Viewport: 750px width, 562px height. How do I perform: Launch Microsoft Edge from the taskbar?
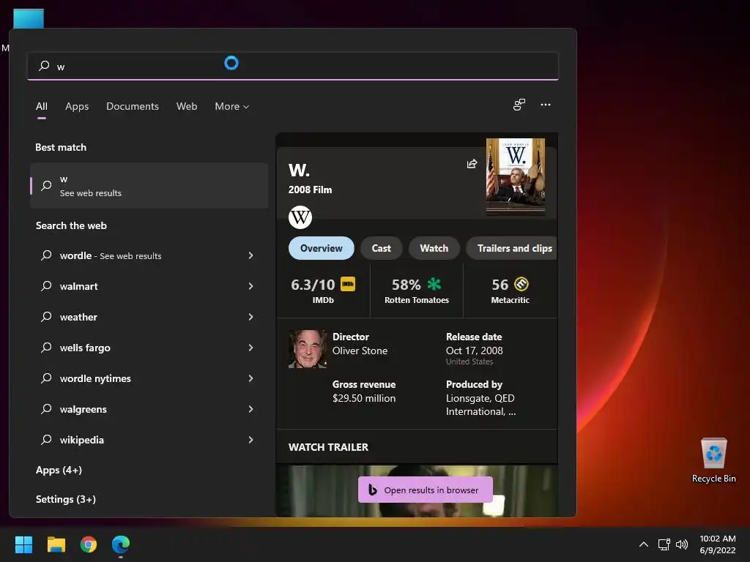pyautogui.click(x=121, y=544)
